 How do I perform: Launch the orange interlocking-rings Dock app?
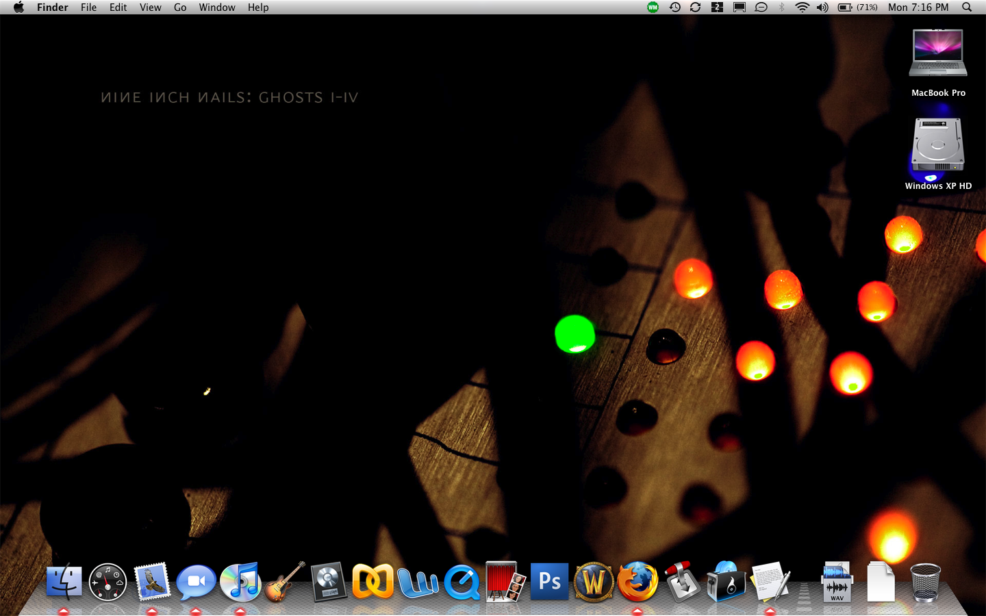coord(372,581)
